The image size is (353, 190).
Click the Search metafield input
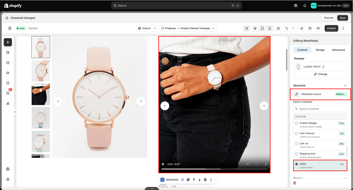tap(320, 109)
